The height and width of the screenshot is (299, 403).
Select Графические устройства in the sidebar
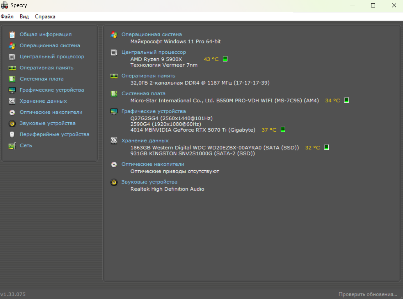52,90
